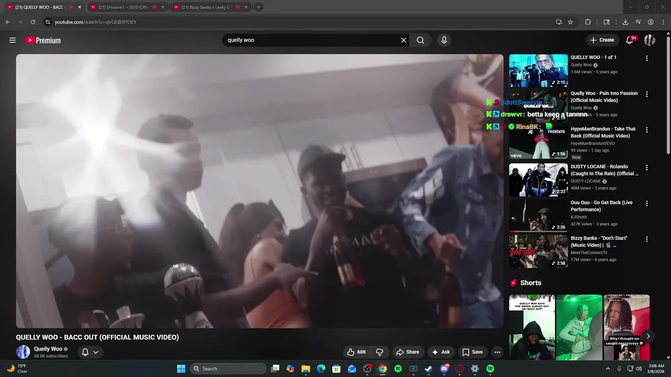The width and height of the screenshot is (671, 377).
Task: Click the Create button
Action: [x=602, y=40]
